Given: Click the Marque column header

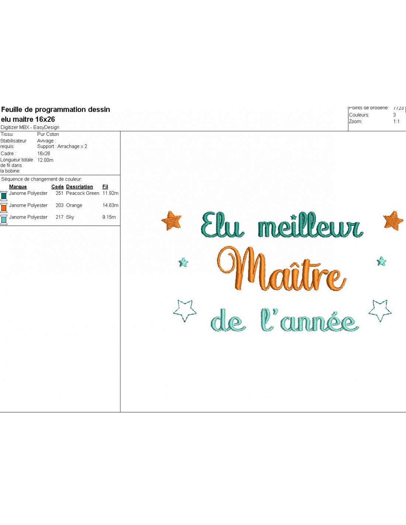Looking at the screenshot, I should (x=18, y=187).
